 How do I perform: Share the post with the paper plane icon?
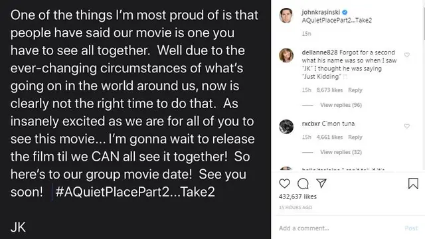[x=321, y=183]
